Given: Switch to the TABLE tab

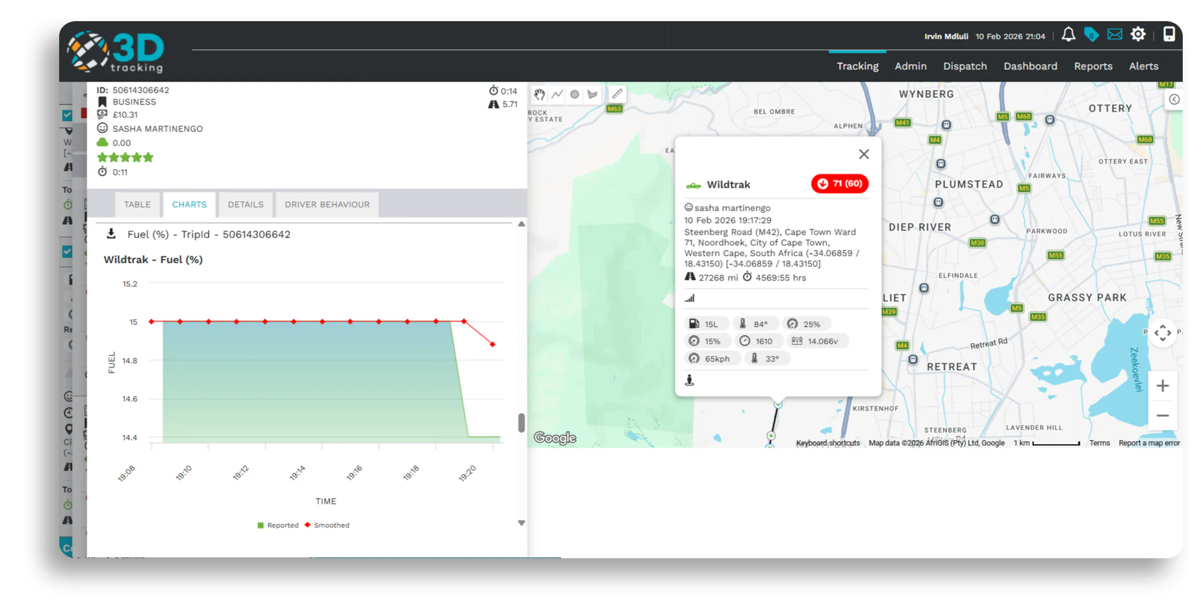Looking at the screenshot, I should [137, 205].
